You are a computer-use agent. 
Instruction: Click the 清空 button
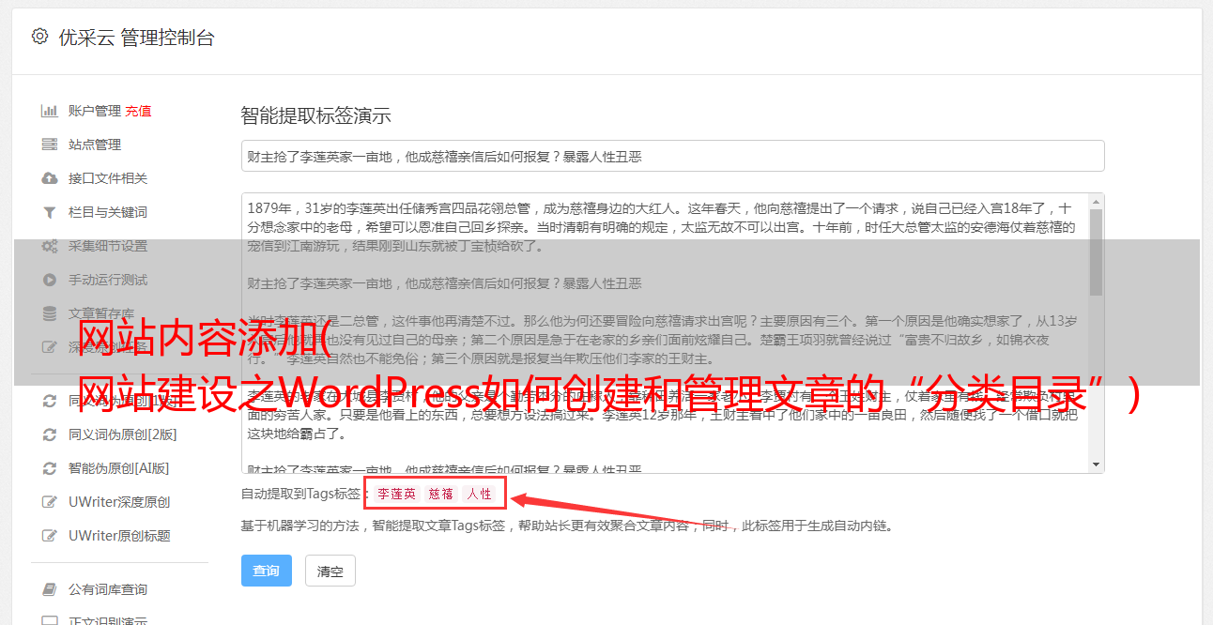tap(330, 571)
